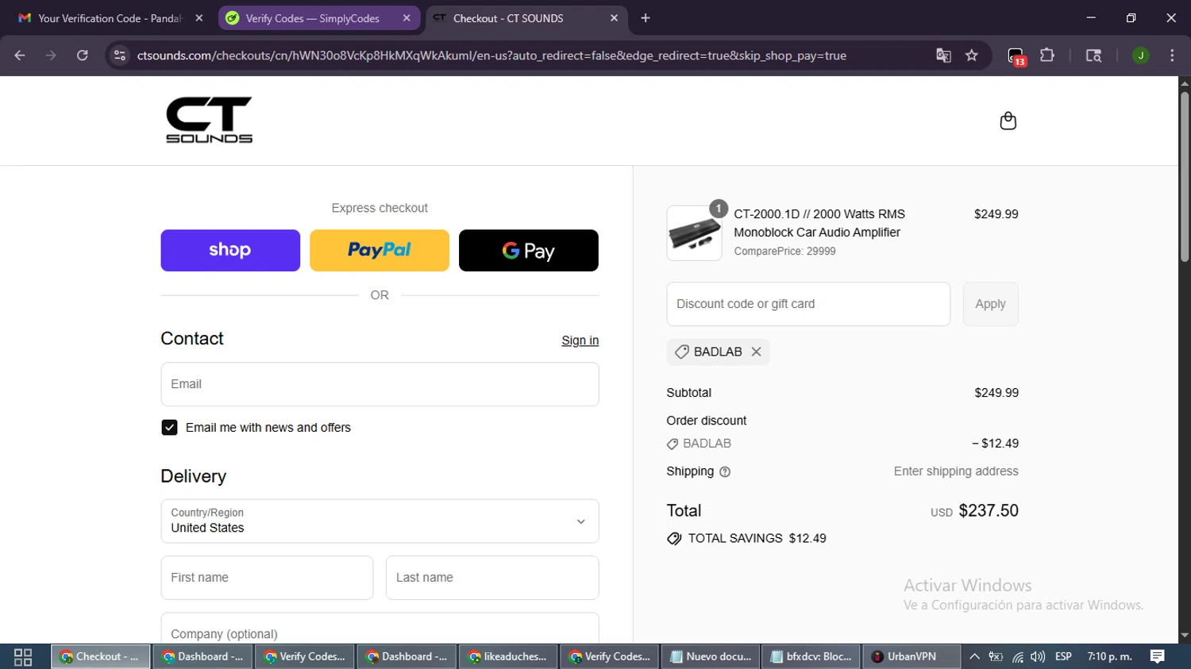Open site information icon in address bar
Viewport: 1191px width, 669px height.
[120, 56]
